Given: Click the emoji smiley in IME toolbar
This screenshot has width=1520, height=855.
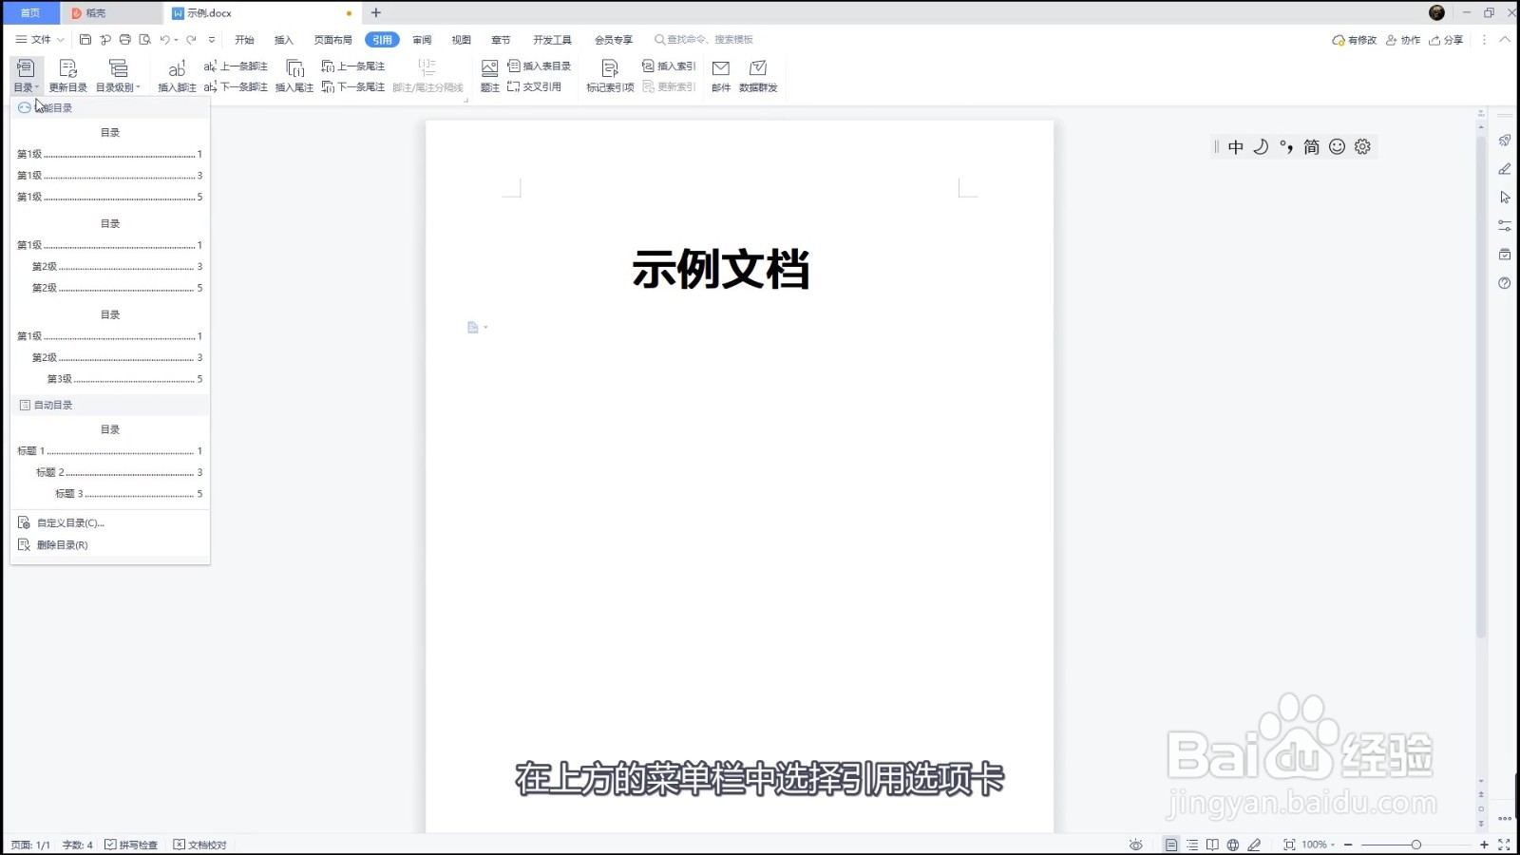Looking at the screenshot, I should [x=1337, y=146].
